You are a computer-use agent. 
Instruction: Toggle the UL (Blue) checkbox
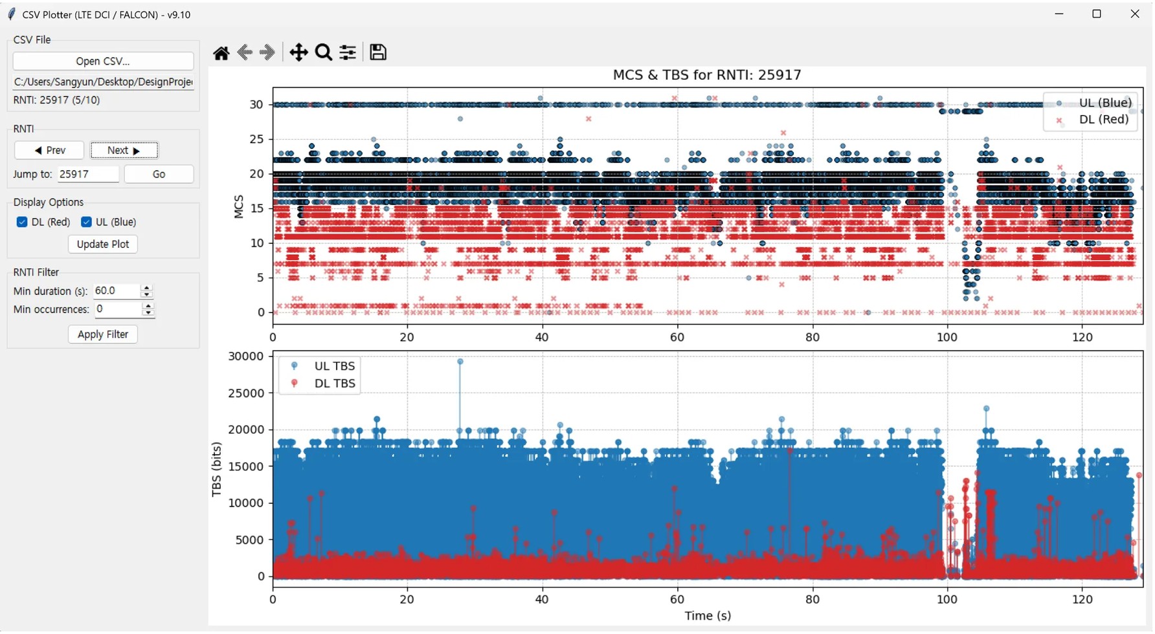click(86, 223)
